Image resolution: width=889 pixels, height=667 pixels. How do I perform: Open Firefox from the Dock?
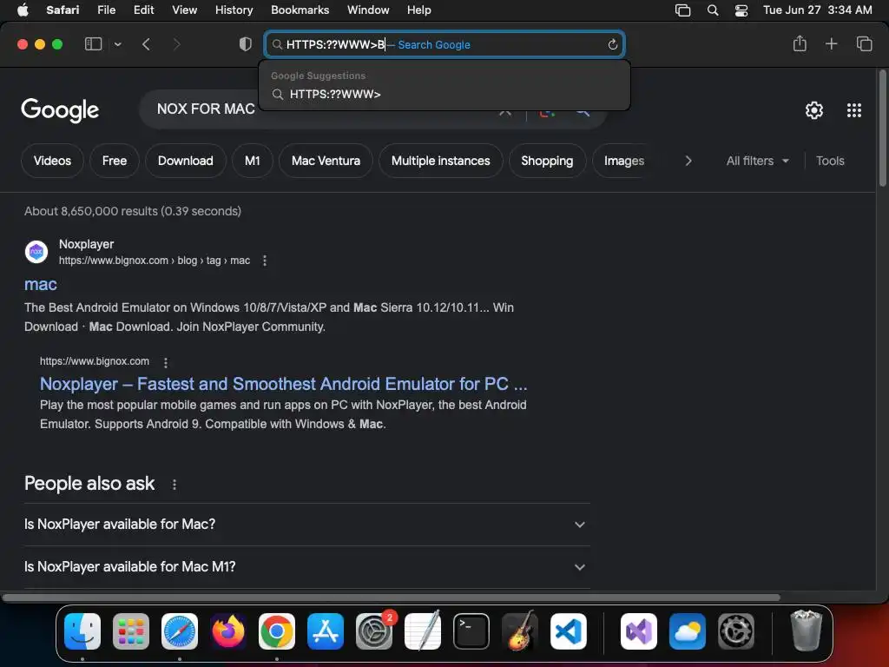(x=228, y=631)
